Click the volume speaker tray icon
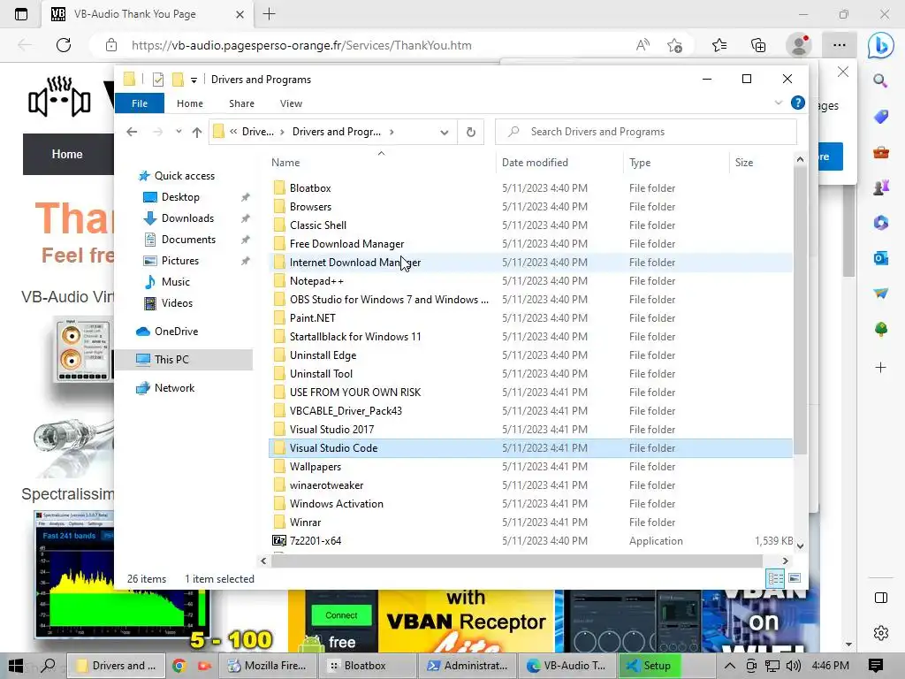Viewport: 905px width, 679px height. pos(794,666)
